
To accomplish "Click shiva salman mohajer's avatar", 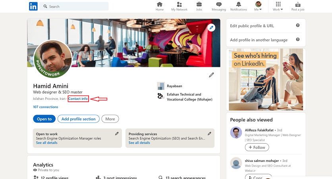I will pos(236,163).
